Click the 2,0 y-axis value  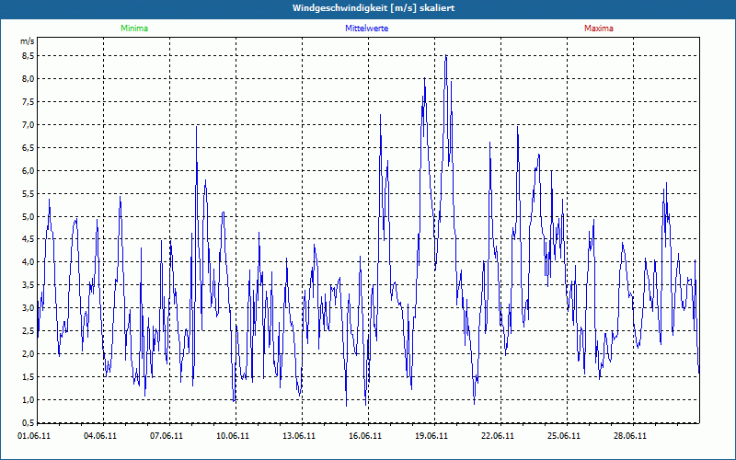pos(29,354)
